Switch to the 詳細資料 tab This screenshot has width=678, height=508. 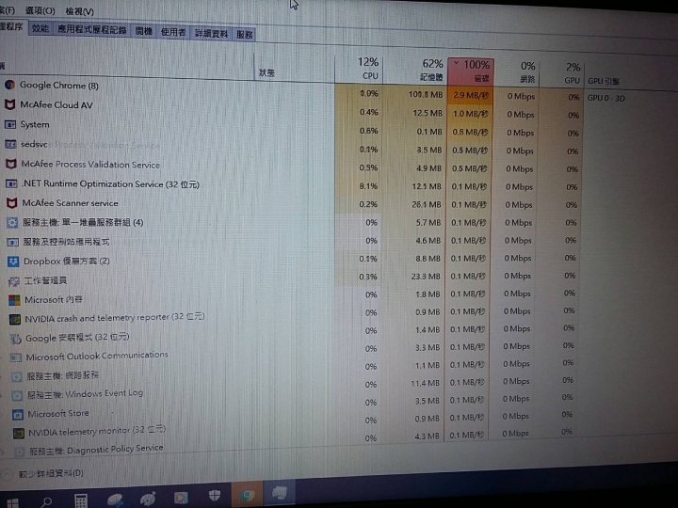coord(212,33)
